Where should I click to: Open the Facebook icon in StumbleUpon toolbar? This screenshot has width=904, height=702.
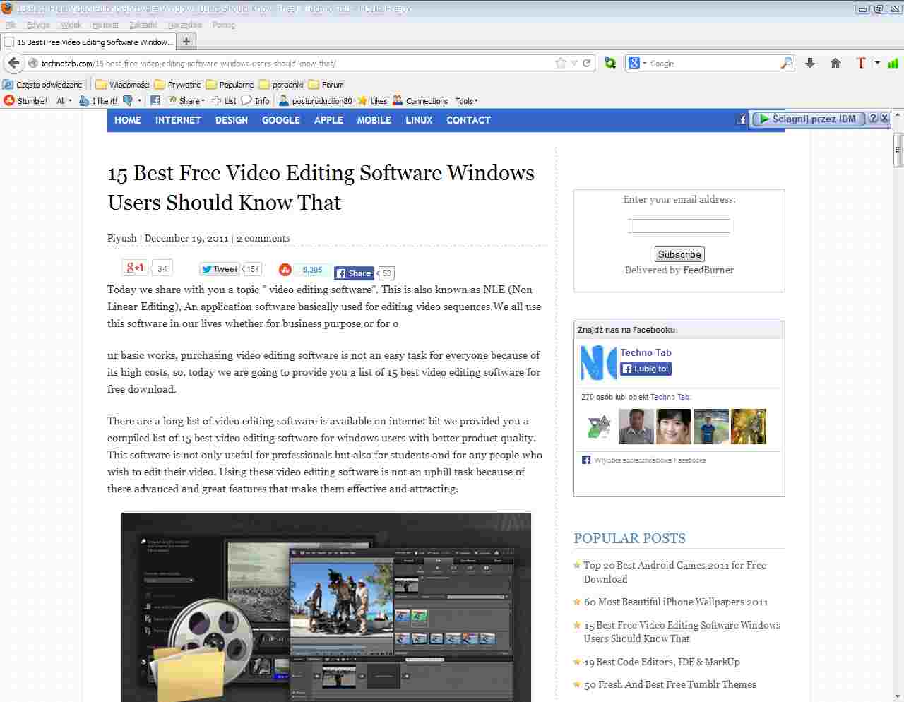point(155,101)
